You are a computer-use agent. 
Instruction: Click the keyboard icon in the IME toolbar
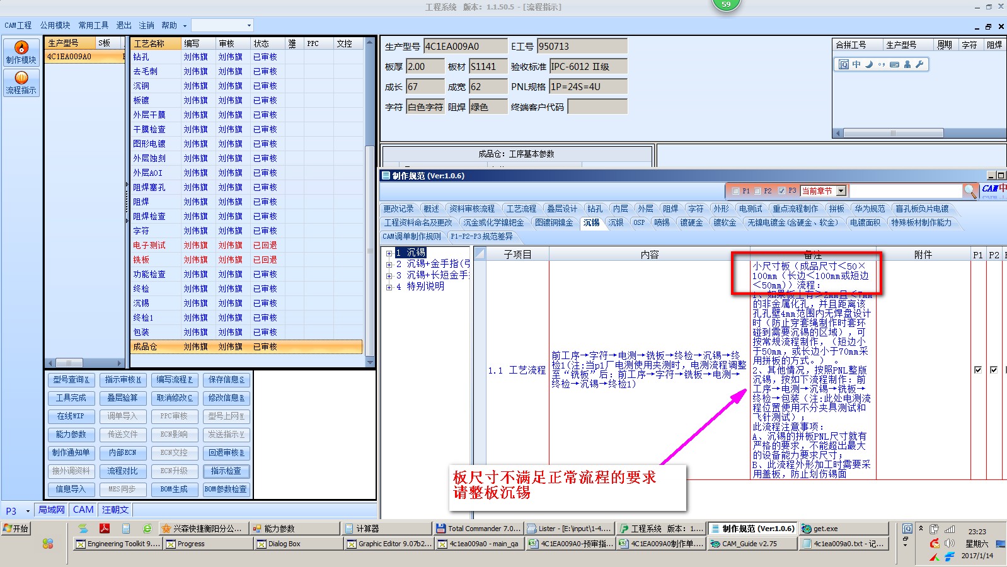pos(894,64)
